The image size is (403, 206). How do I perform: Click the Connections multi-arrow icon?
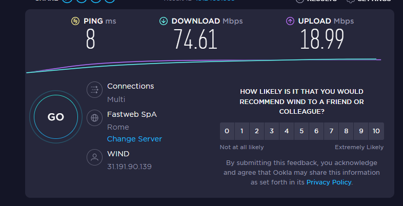pyautogui.click(x=94, y=90)
